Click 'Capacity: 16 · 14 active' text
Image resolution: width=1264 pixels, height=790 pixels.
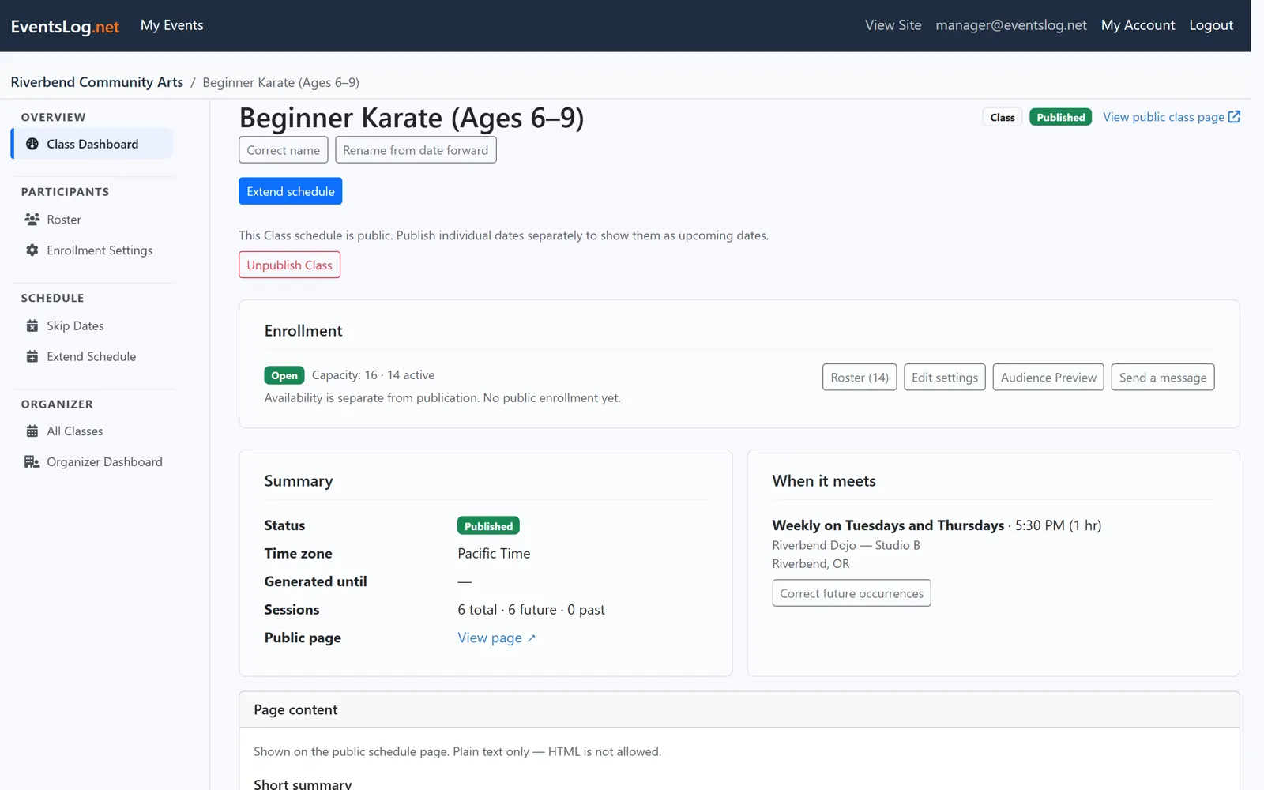[373, 375]
